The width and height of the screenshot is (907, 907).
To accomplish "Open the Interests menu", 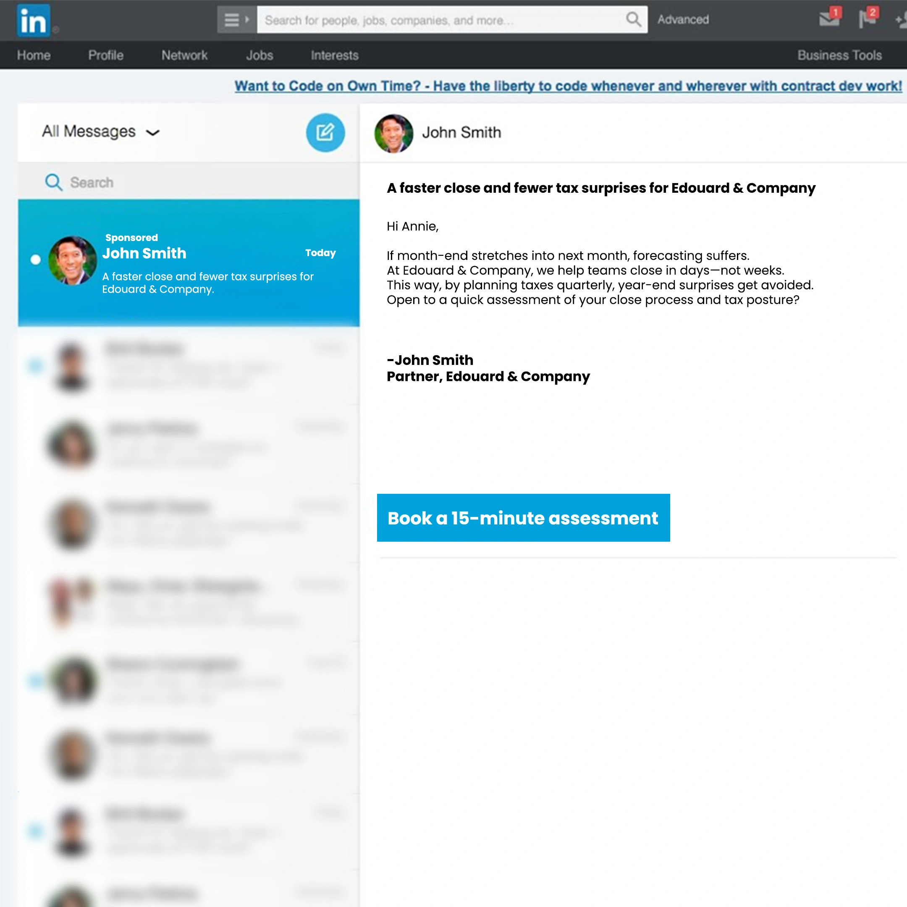I will 334,55.
